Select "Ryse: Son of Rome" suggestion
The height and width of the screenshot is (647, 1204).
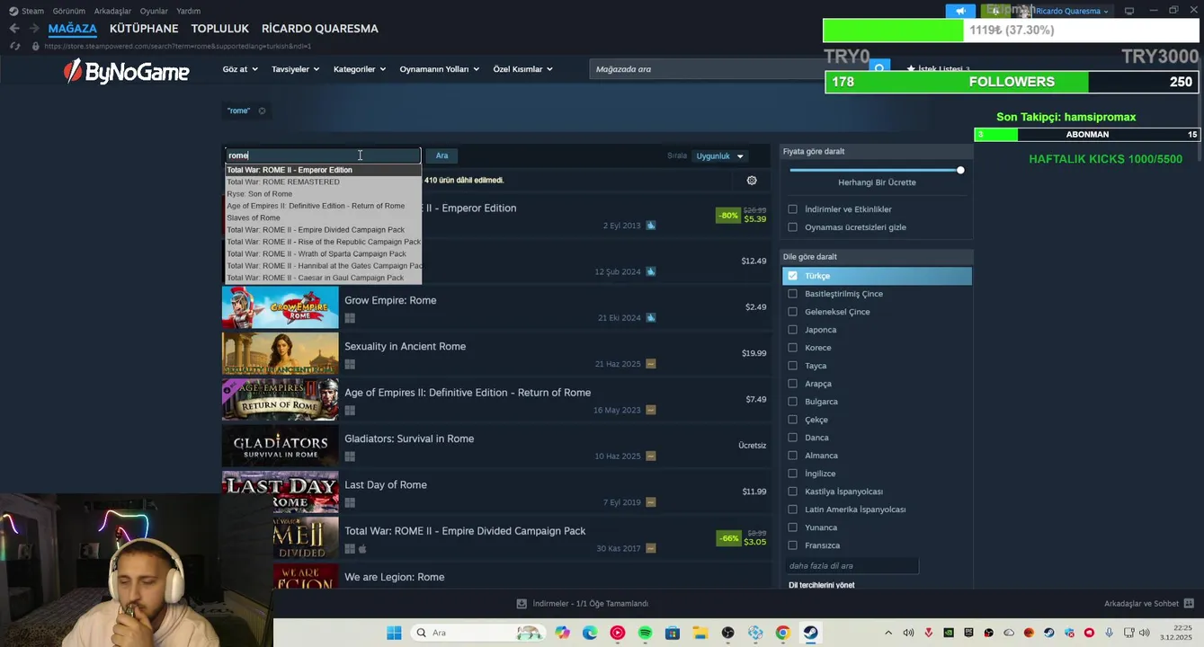click(323, 194)
